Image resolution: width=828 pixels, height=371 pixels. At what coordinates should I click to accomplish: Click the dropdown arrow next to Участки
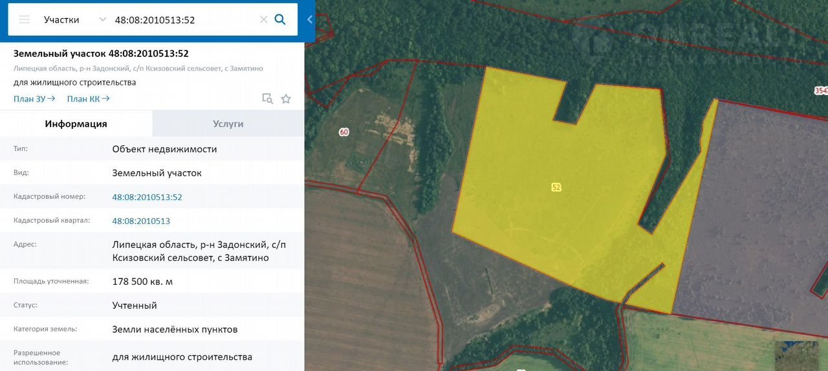tap(102, 19)
